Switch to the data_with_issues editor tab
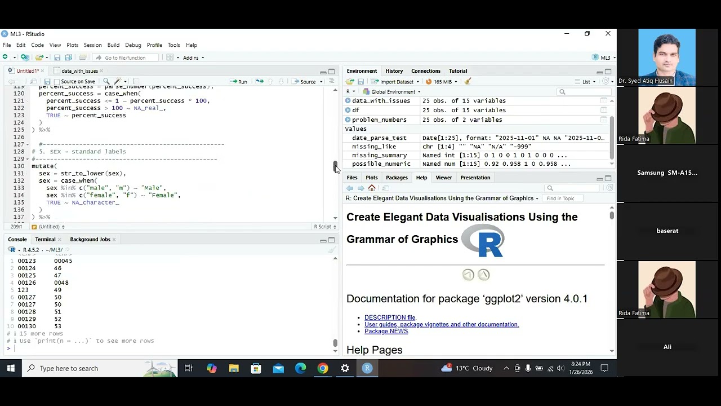 pyautogui.click(x=79, y=71)
